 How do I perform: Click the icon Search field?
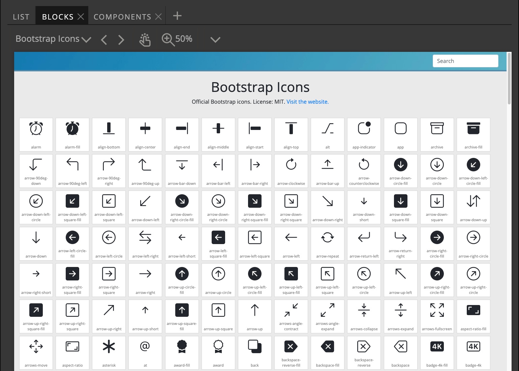(465, 61)
